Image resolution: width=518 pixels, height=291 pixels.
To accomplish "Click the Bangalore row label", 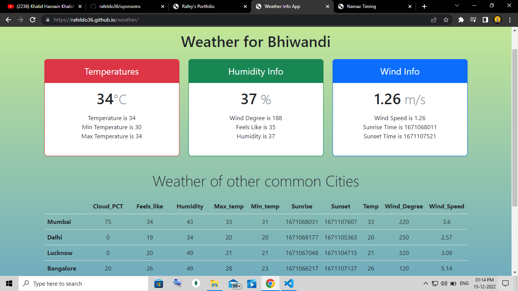I will [62, 268].
